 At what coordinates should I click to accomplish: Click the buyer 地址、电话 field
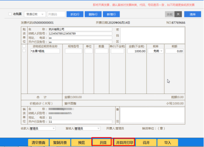click(80, 38)
